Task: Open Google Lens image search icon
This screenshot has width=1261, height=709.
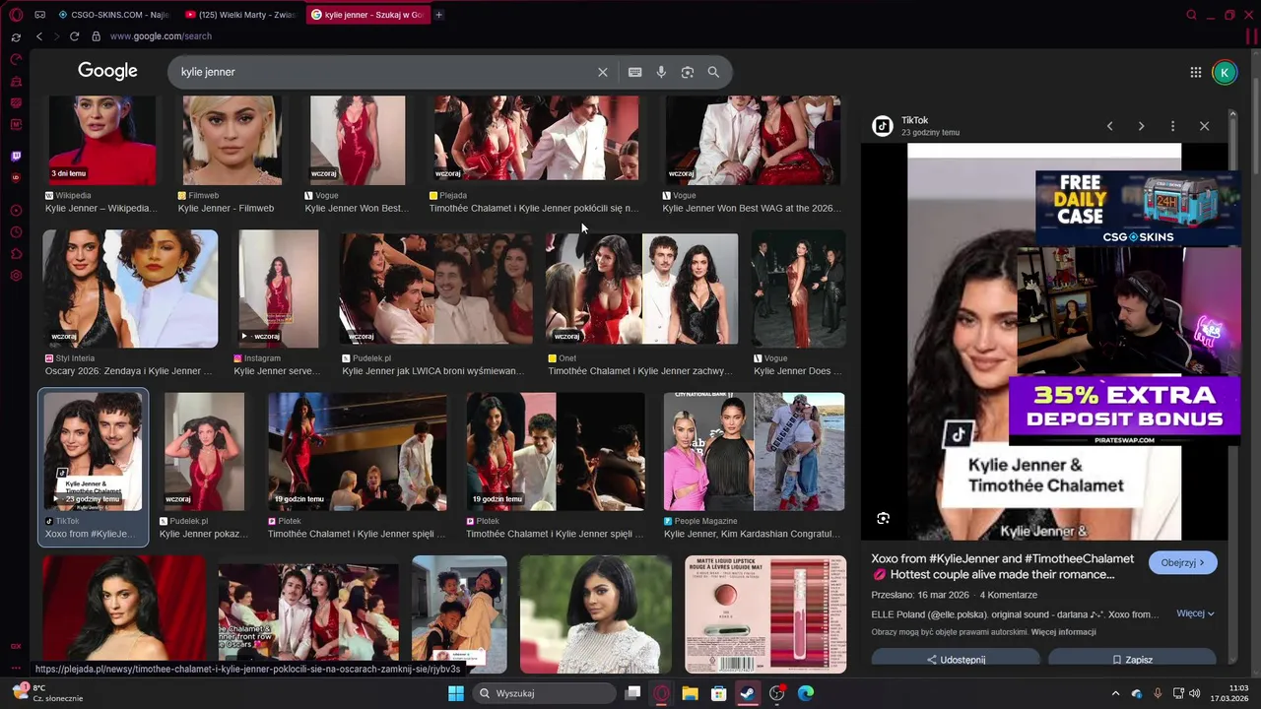Action: click(x=688, y=72)
